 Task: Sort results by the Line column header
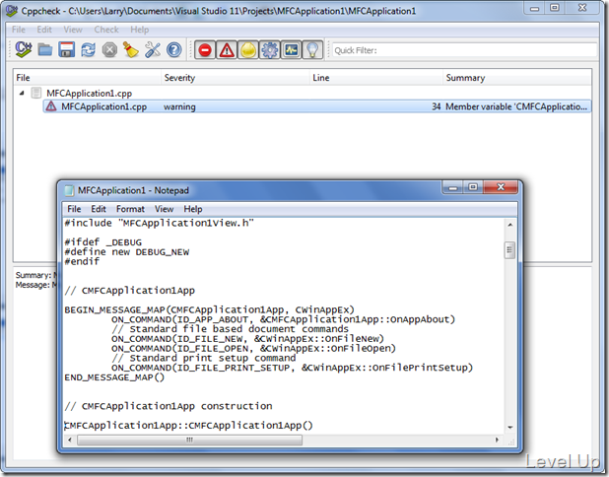tap(376, 78)
